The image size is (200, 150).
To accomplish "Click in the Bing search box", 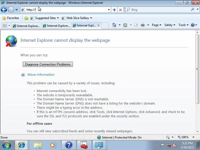I will coord(158,10).
